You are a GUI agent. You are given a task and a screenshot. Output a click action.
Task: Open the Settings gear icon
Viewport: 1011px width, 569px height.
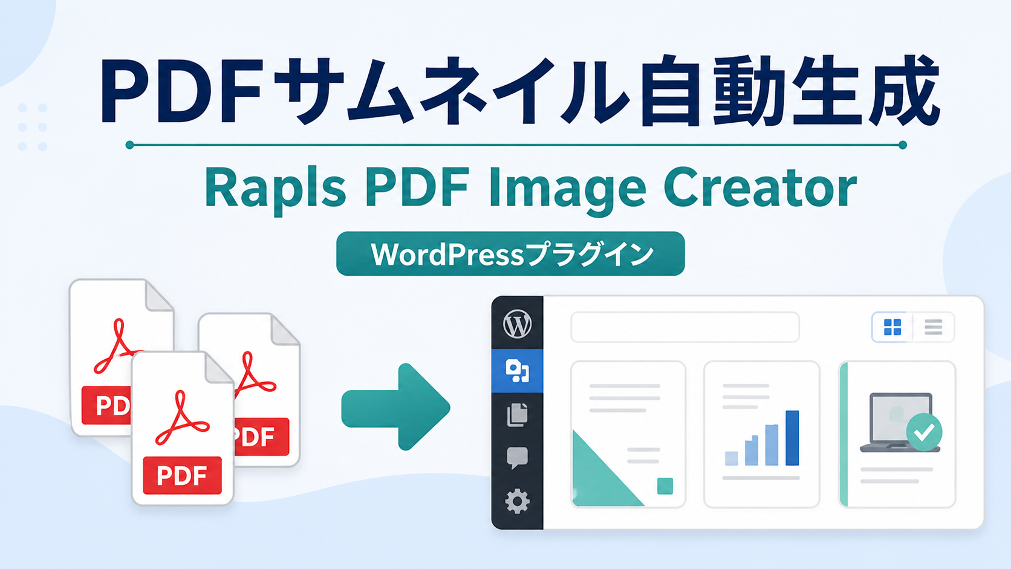click(517, 501)
